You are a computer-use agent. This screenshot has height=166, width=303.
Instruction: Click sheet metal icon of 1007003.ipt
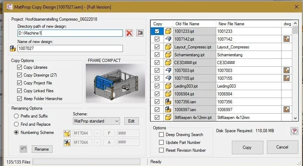pos(168,70)
